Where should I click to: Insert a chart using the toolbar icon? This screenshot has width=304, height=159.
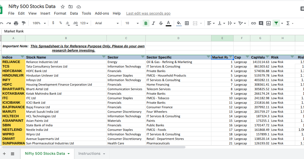[268, 23]
